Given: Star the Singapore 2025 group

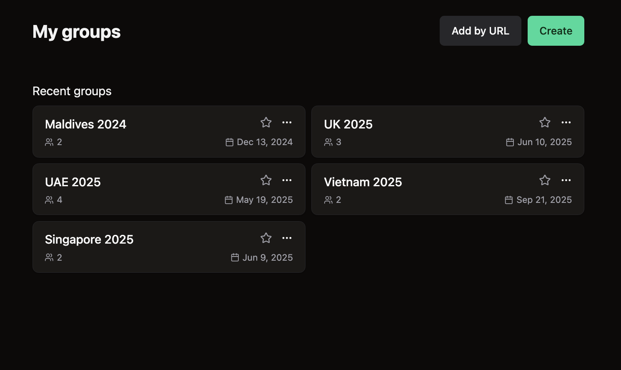Looking at the screenshot, I should (266, 238).
